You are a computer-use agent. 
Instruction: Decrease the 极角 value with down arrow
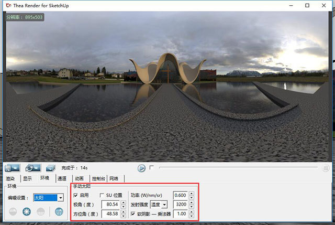(x=124, y=206)
